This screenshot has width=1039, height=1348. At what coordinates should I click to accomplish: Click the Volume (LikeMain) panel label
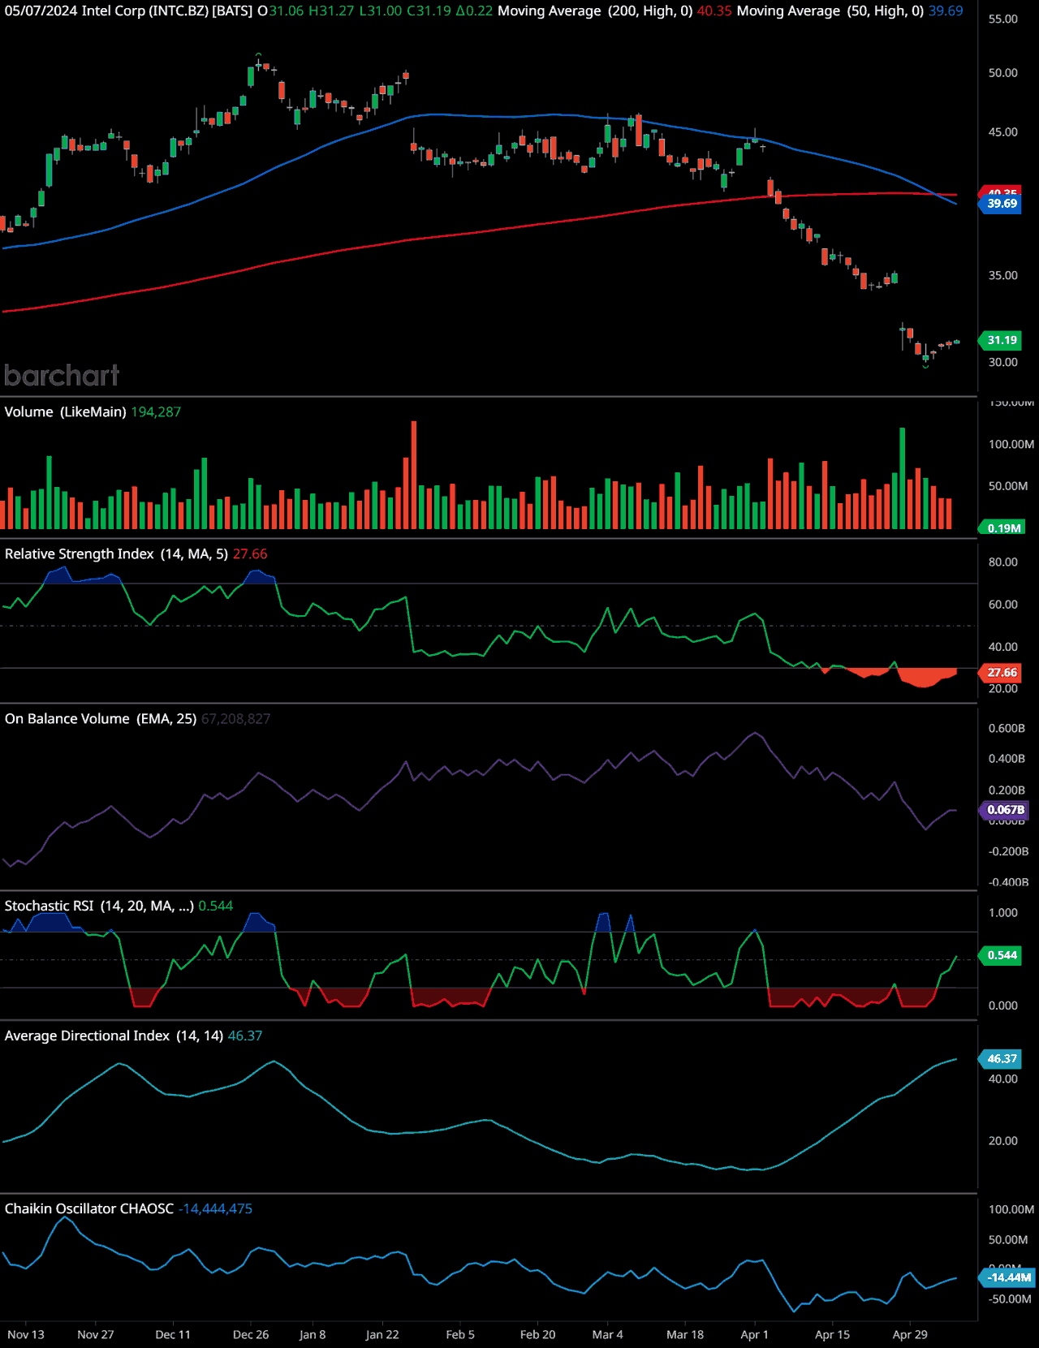(x=65, y=411)
